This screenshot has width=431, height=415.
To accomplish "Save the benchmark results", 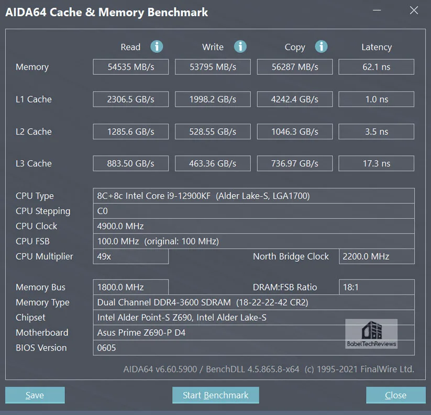I will pyautogui.click(x=35, y=395).
